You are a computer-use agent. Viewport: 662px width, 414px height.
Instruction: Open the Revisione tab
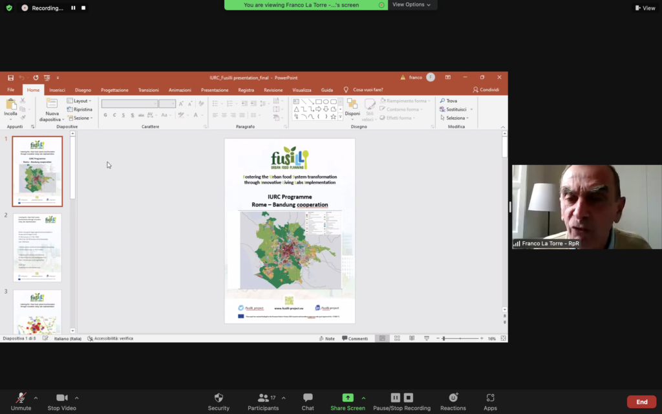(x=273, y=90)
